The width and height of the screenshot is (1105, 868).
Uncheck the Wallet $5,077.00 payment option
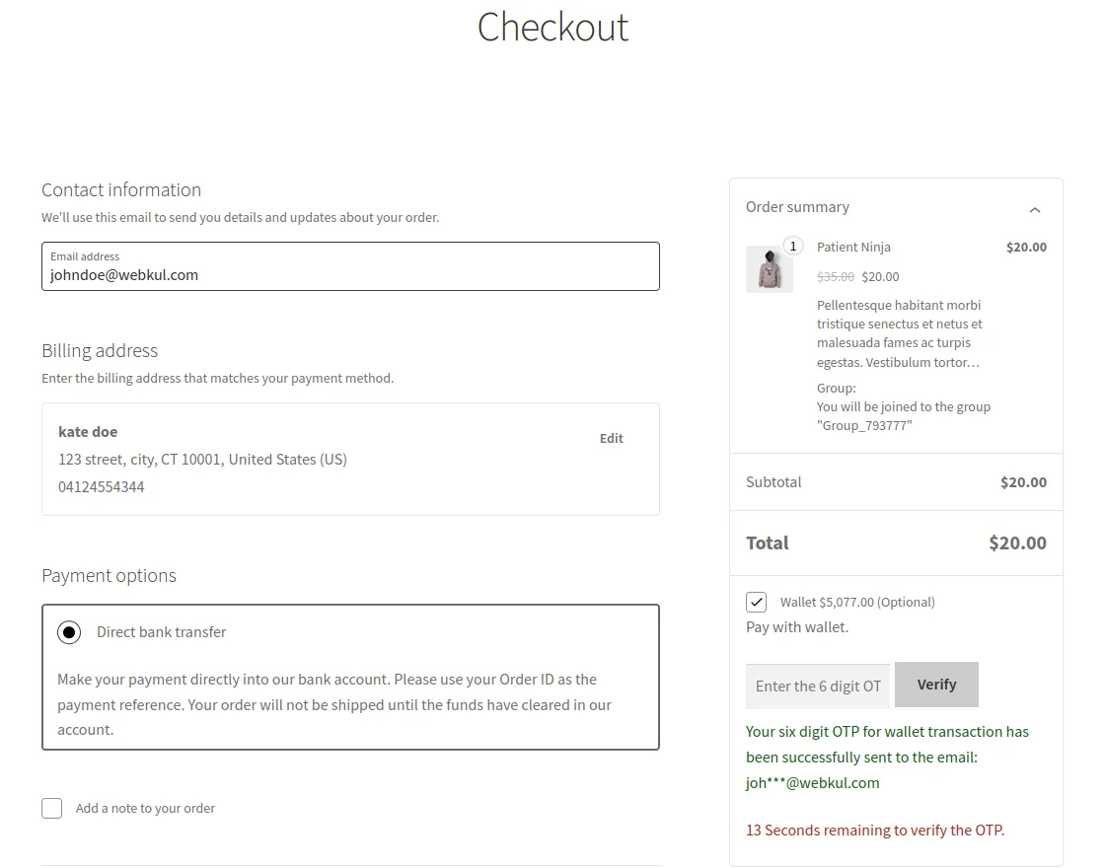[757, 601]
